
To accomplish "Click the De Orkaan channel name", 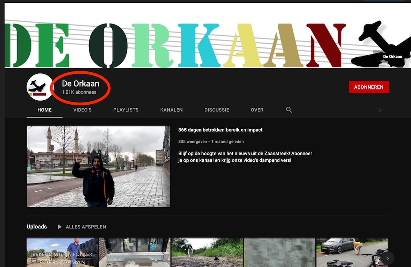I will pos(80,83).
